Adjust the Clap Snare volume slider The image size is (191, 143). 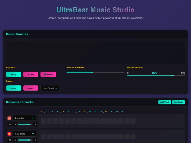25,140
